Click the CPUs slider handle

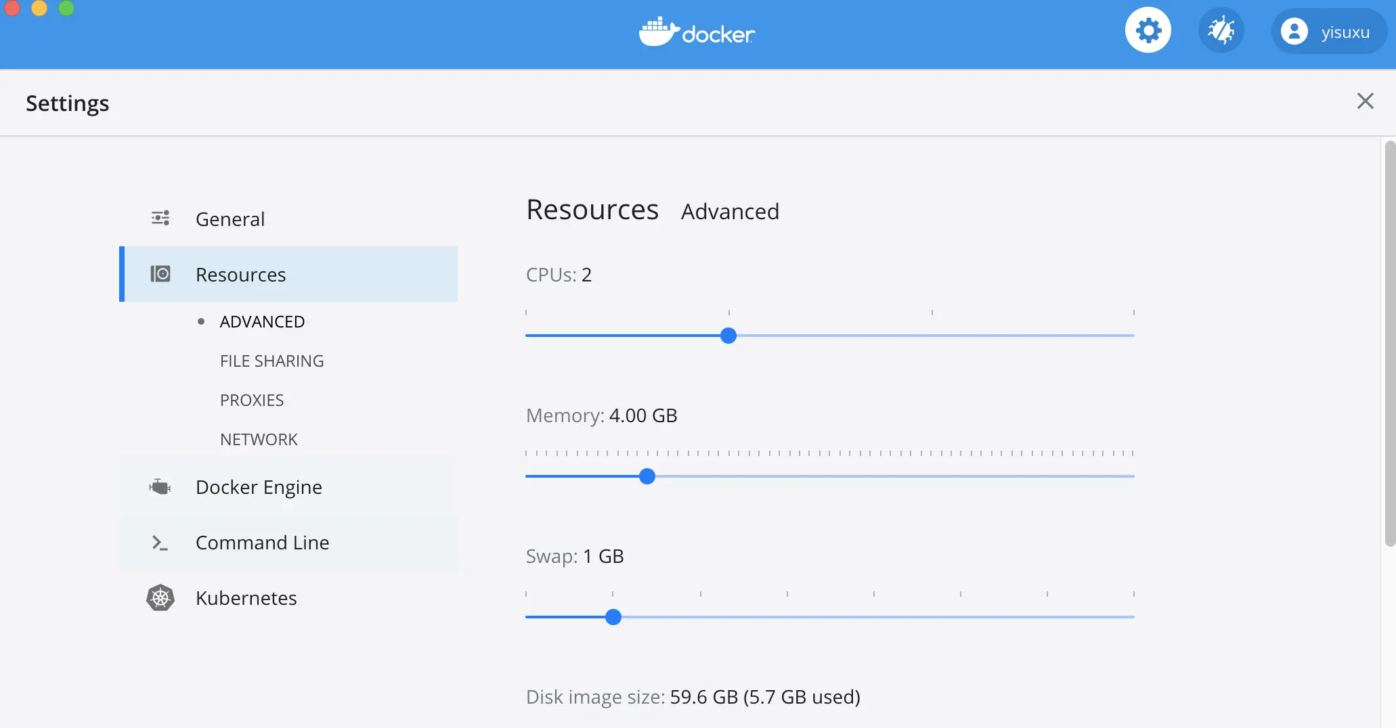[x=728, y=336]
